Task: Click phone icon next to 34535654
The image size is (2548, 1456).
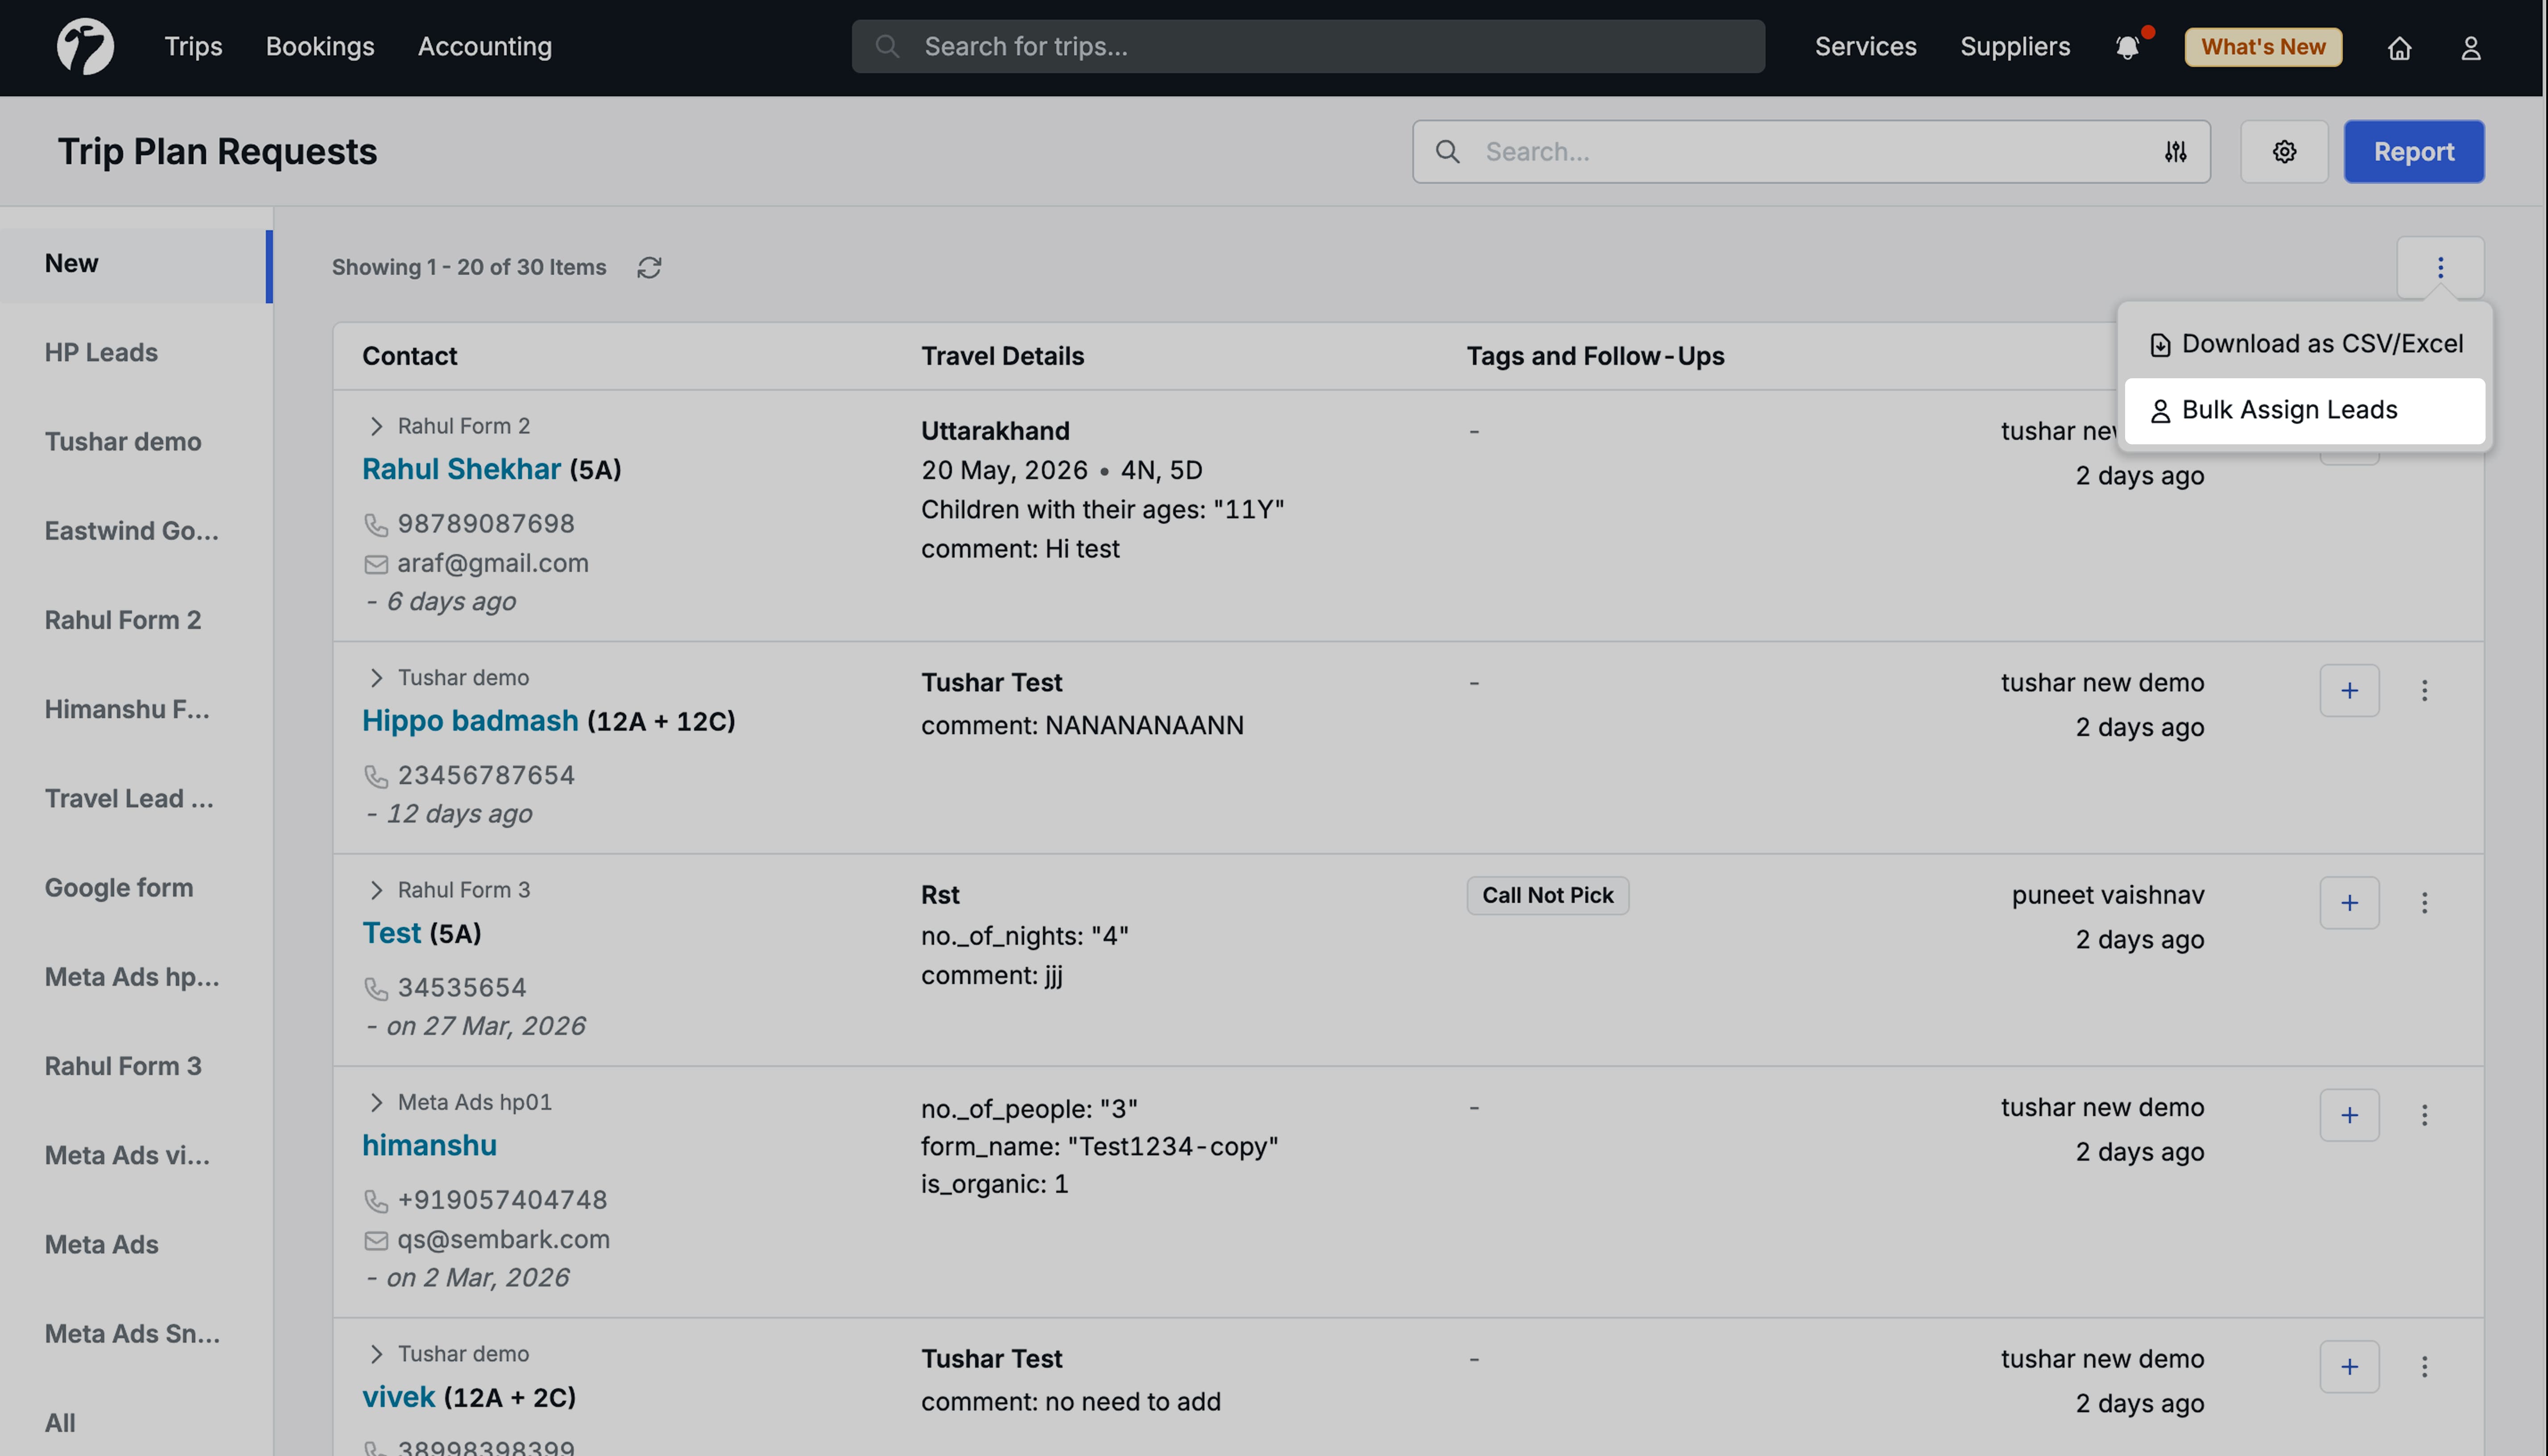Action: tap(376, 988)
